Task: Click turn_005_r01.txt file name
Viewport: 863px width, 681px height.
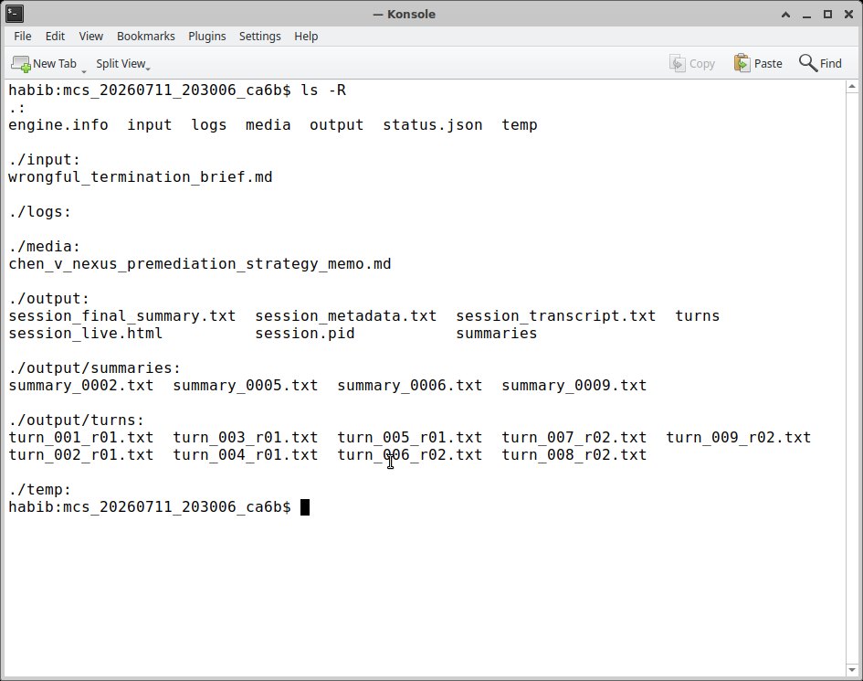Action: [410, 438]
